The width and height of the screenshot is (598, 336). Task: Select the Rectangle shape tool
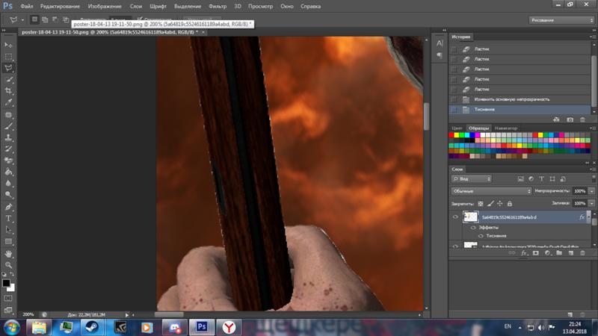8,241
